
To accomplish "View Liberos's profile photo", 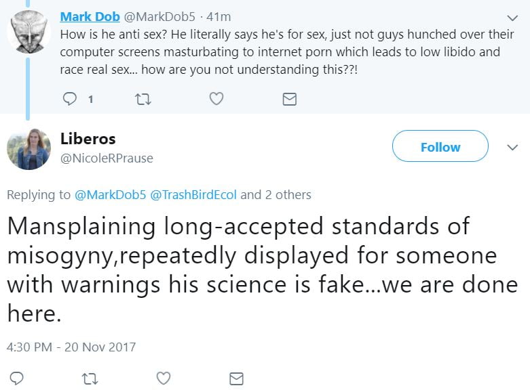I will (29, 148).
